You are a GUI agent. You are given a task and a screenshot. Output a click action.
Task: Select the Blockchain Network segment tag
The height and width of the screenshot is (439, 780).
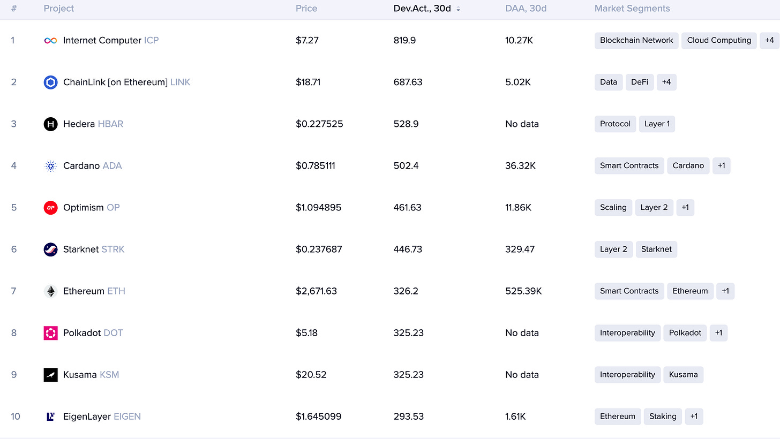636,41
